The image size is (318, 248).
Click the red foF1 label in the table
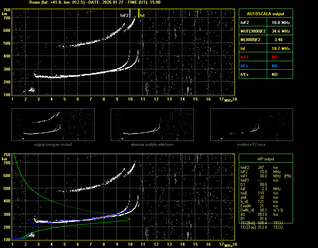[244, 57]
